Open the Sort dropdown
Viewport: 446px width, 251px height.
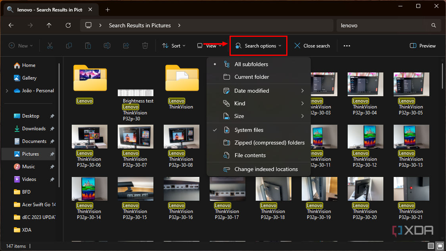[173, 46]
